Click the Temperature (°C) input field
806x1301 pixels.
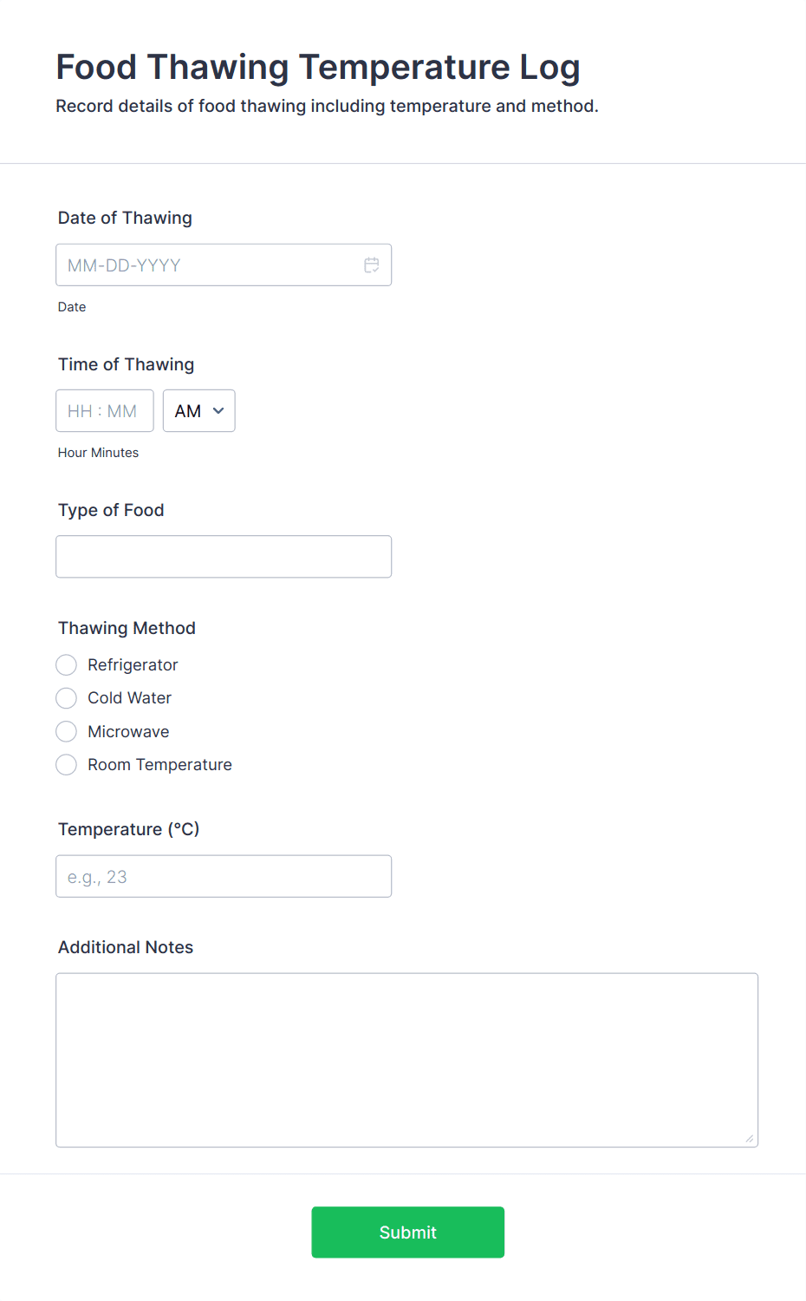(x=224, y=876)
